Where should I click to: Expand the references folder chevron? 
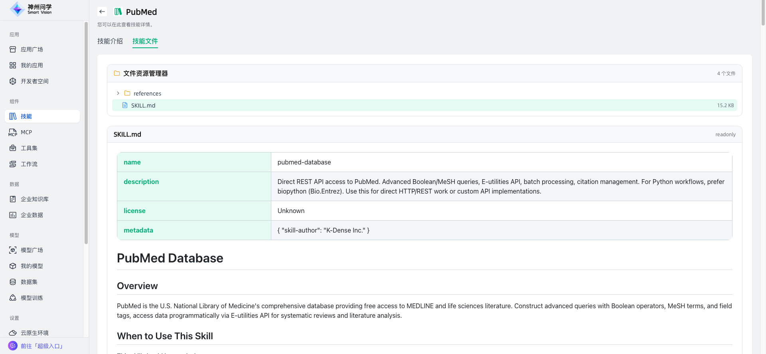[118, 93]
